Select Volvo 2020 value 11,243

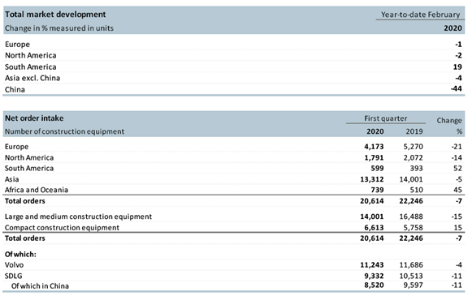(372, 264)
